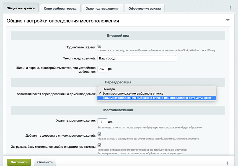Go to the Оформление заказа tab

coord(144,9)
